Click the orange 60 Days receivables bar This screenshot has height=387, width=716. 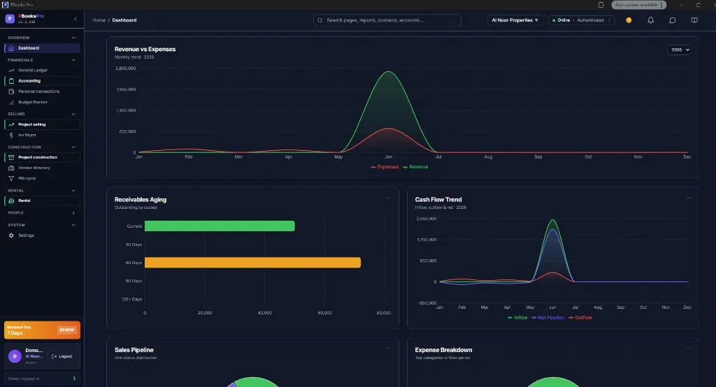point(252,263)
